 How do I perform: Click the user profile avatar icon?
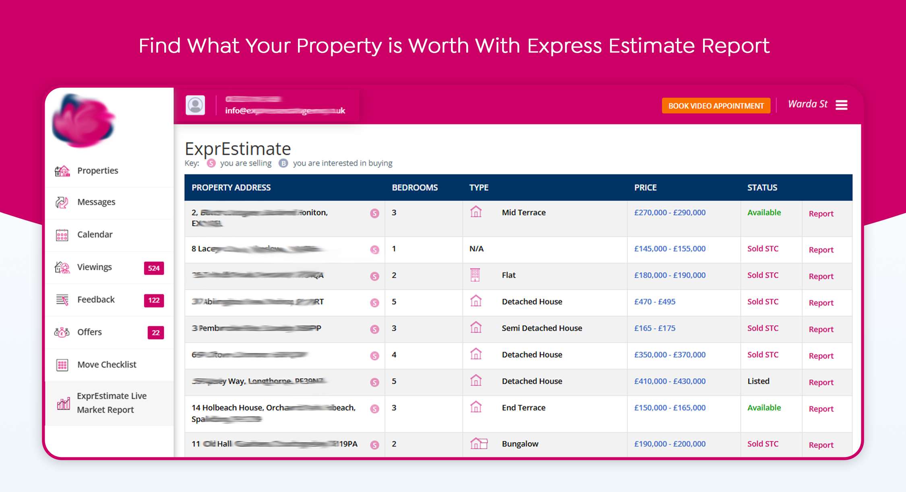coord(195,105)
